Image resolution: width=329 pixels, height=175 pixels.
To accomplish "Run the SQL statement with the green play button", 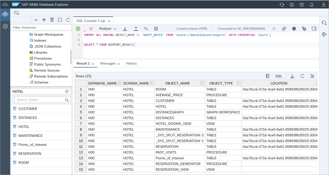I will (78, 29).
